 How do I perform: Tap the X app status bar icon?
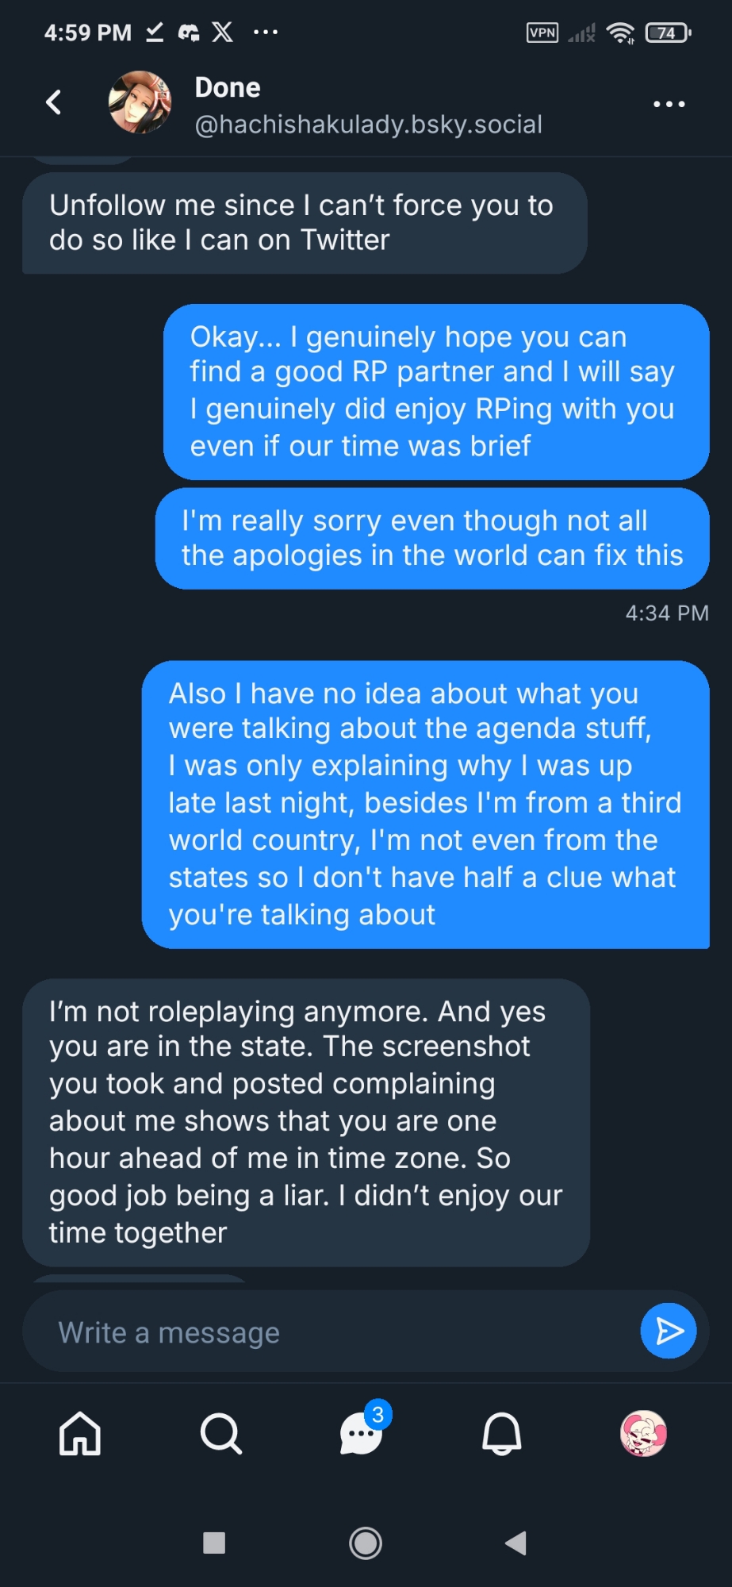tap(223, 32)
